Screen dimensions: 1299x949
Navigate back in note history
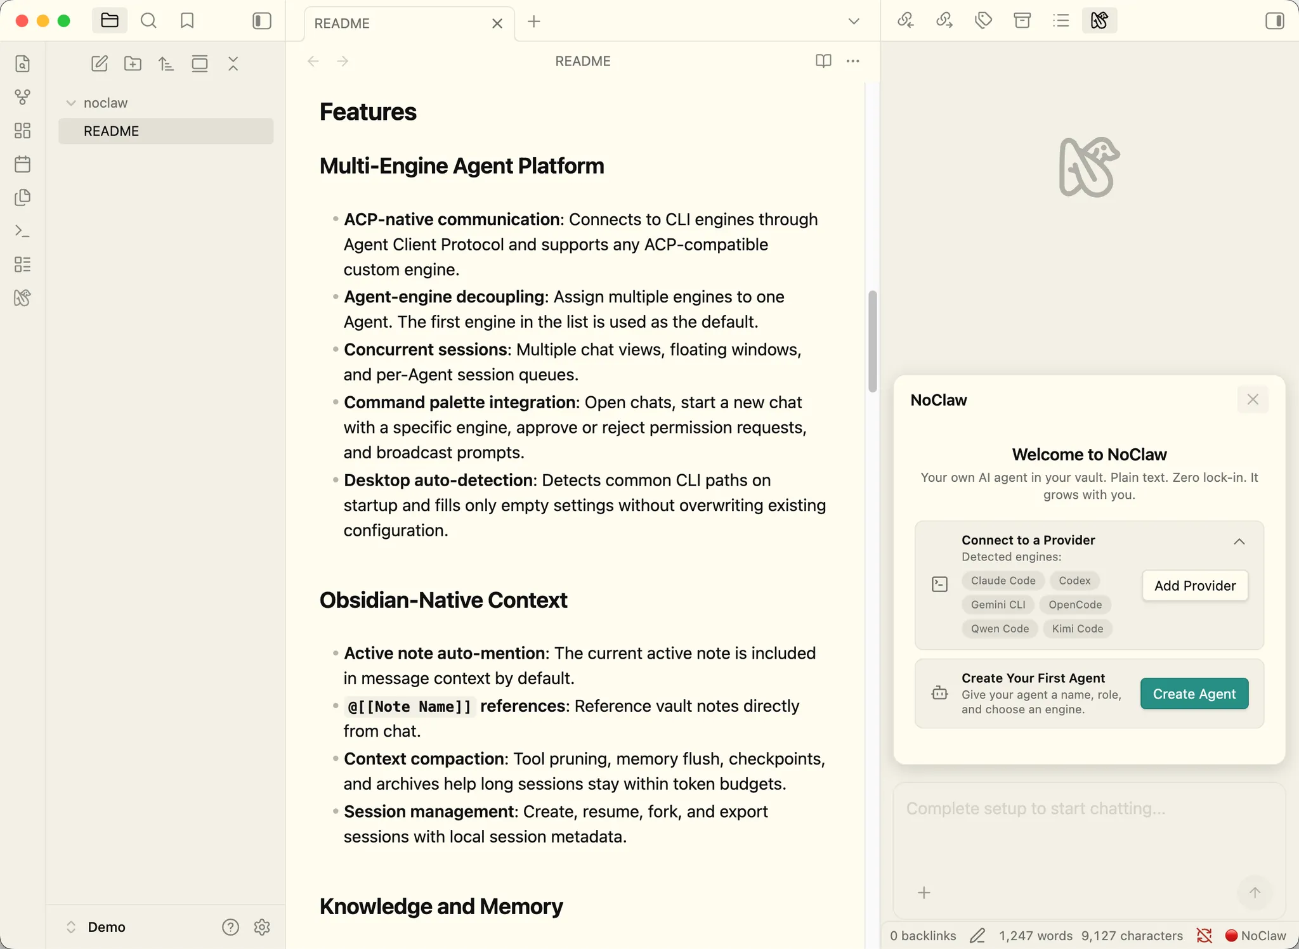point(313,61)
